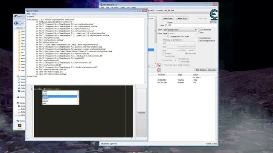
Task: Click the Address column header
Action: point(161,75)
